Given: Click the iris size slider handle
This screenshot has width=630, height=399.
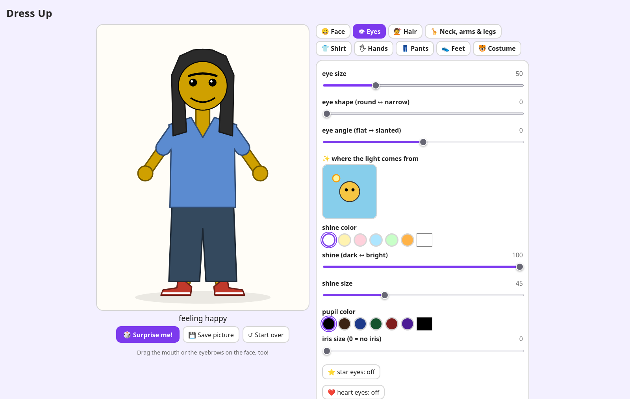Looking at the screenshot, I should coord(327,351).
